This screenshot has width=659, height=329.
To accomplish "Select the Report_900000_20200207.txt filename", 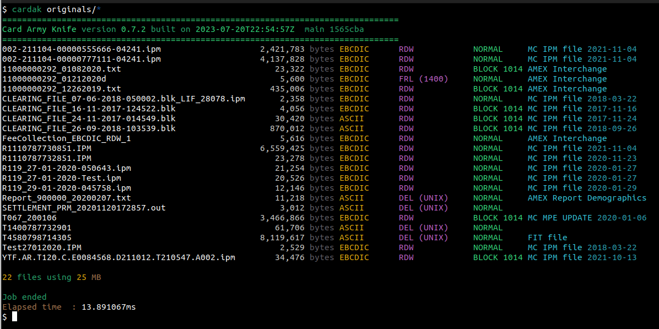I will point(67,198).
